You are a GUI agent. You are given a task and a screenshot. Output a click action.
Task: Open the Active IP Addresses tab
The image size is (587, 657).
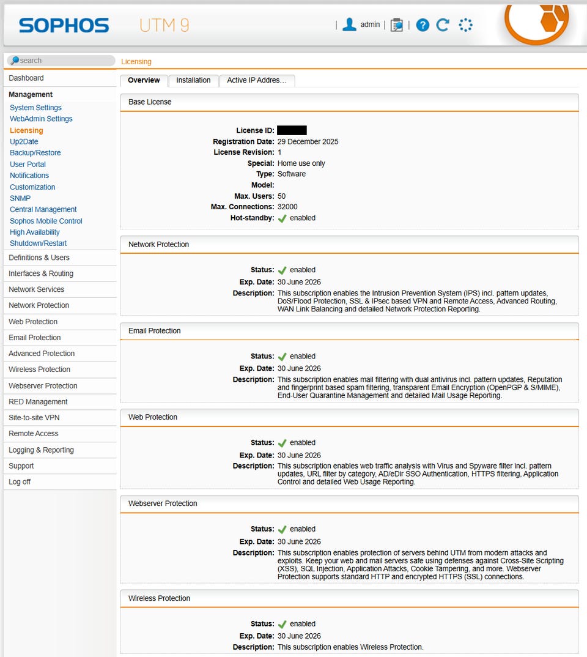point(257,80)
